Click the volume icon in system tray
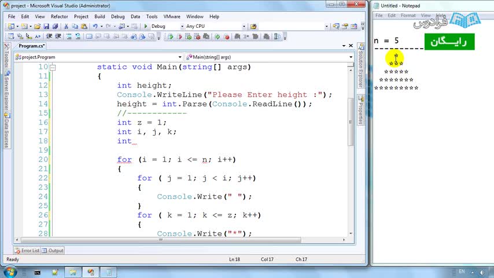Image resolution: width=494 pixels, height=278 pixels. pyautogui.click(x=482, y=272)
